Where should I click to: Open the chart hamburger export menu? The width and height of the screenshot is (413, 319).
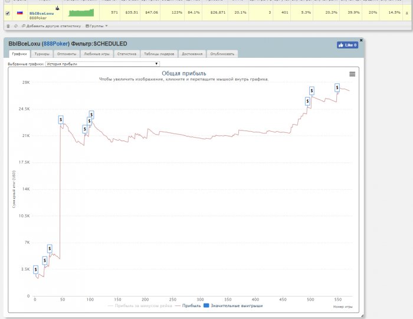[352, 74]
